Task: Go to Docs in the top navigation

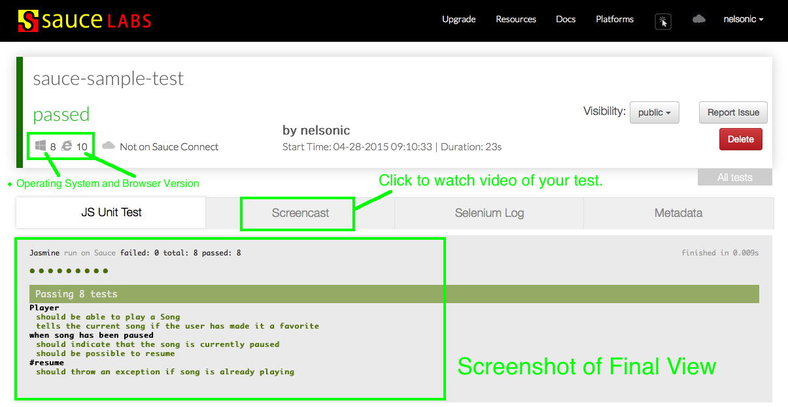Action: (566, 20)
